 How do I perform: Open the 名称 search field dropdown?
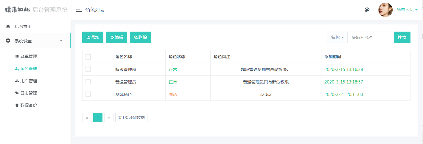(x=337, y=37)
